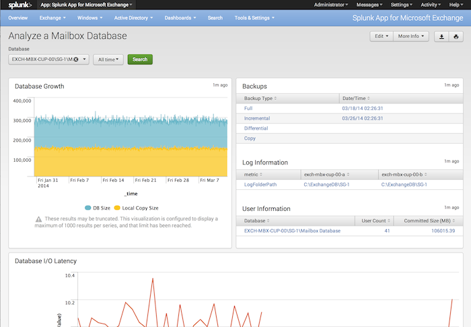
Task: Open the Settings menu
Action: 401,5
